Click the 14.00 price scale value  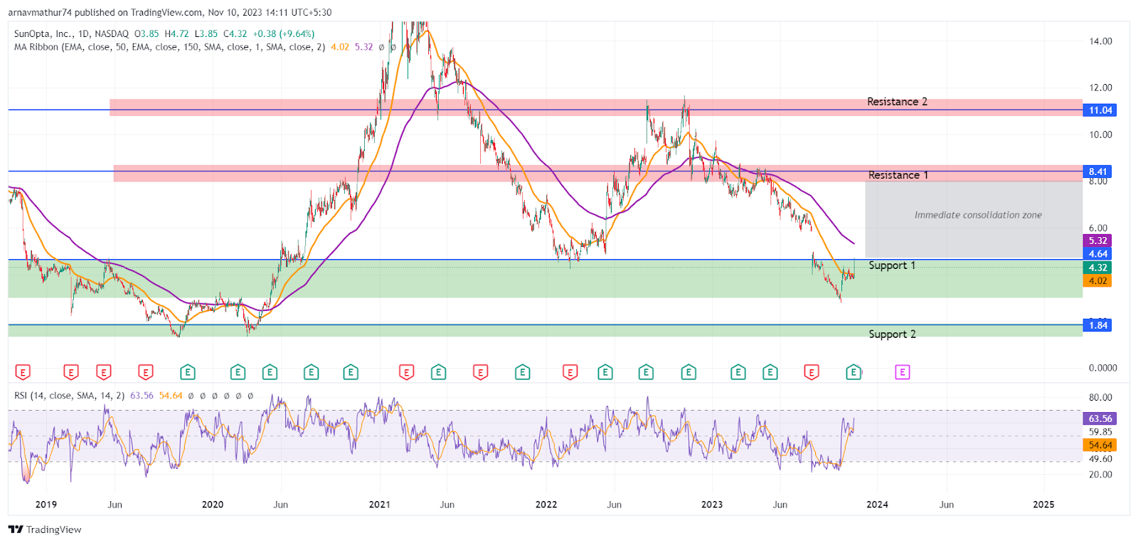(x=1101, y=41)
